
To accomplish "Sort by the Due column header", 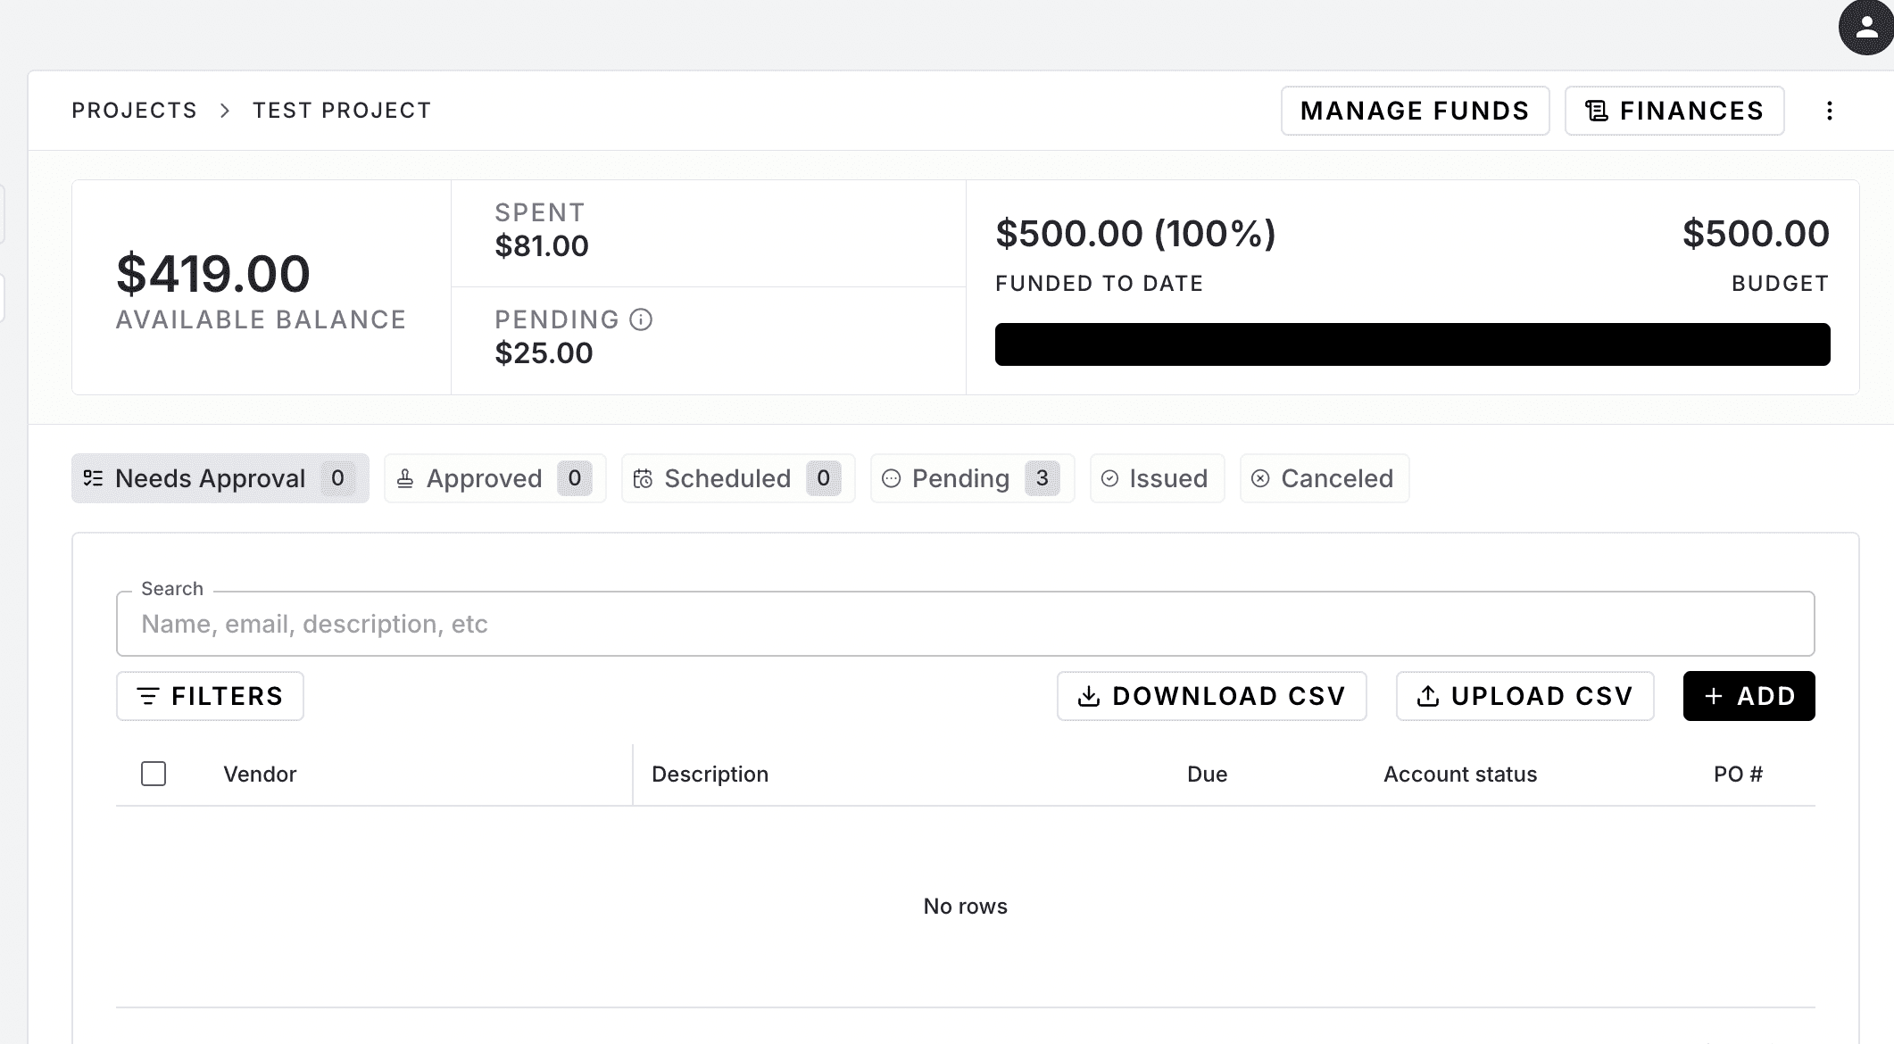I will 1207,775.
